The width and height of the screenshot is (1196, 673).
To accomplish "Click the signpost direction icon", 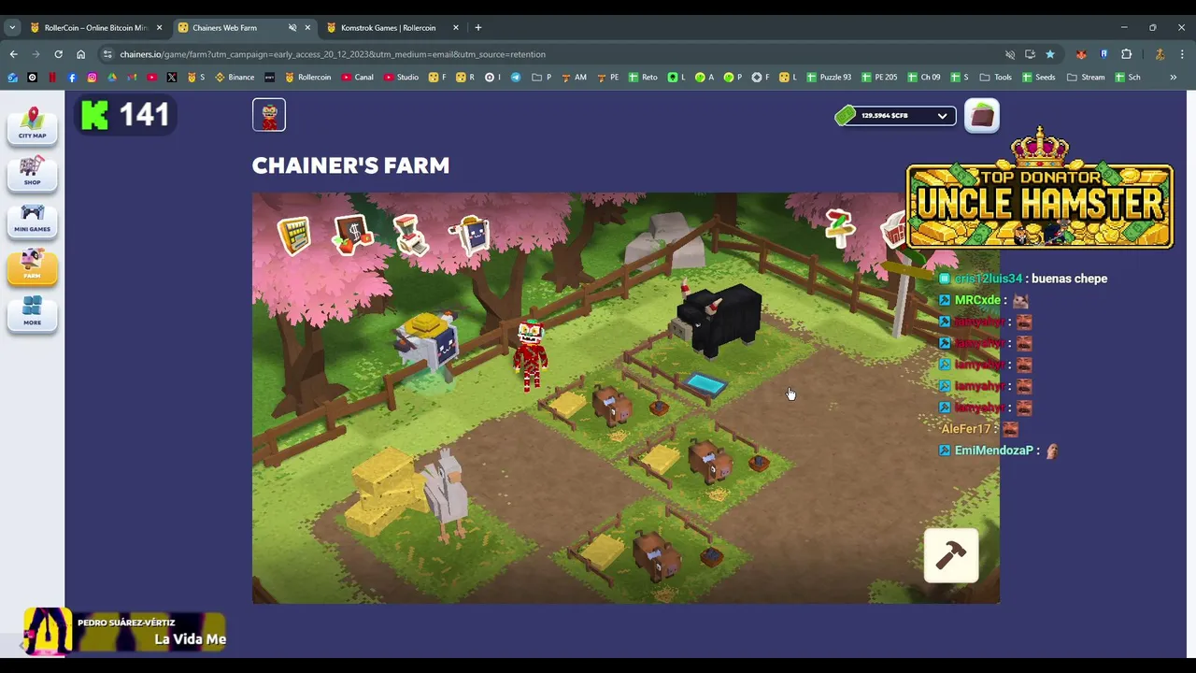I will [839, 227].
